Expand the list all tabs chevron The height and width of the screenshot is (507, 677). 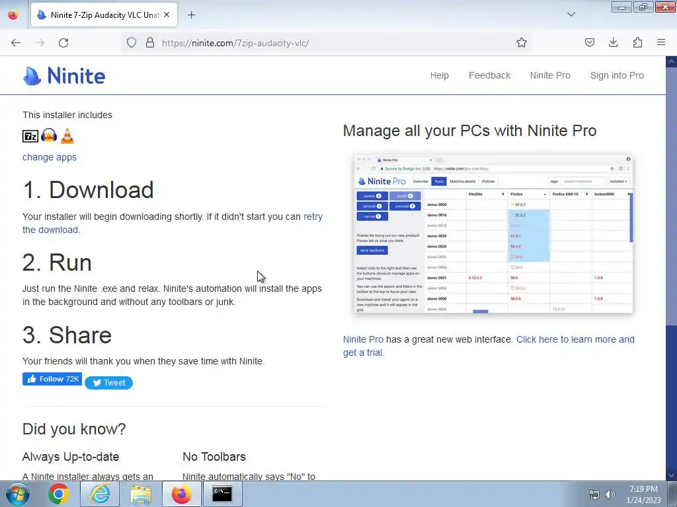point(571,15)
